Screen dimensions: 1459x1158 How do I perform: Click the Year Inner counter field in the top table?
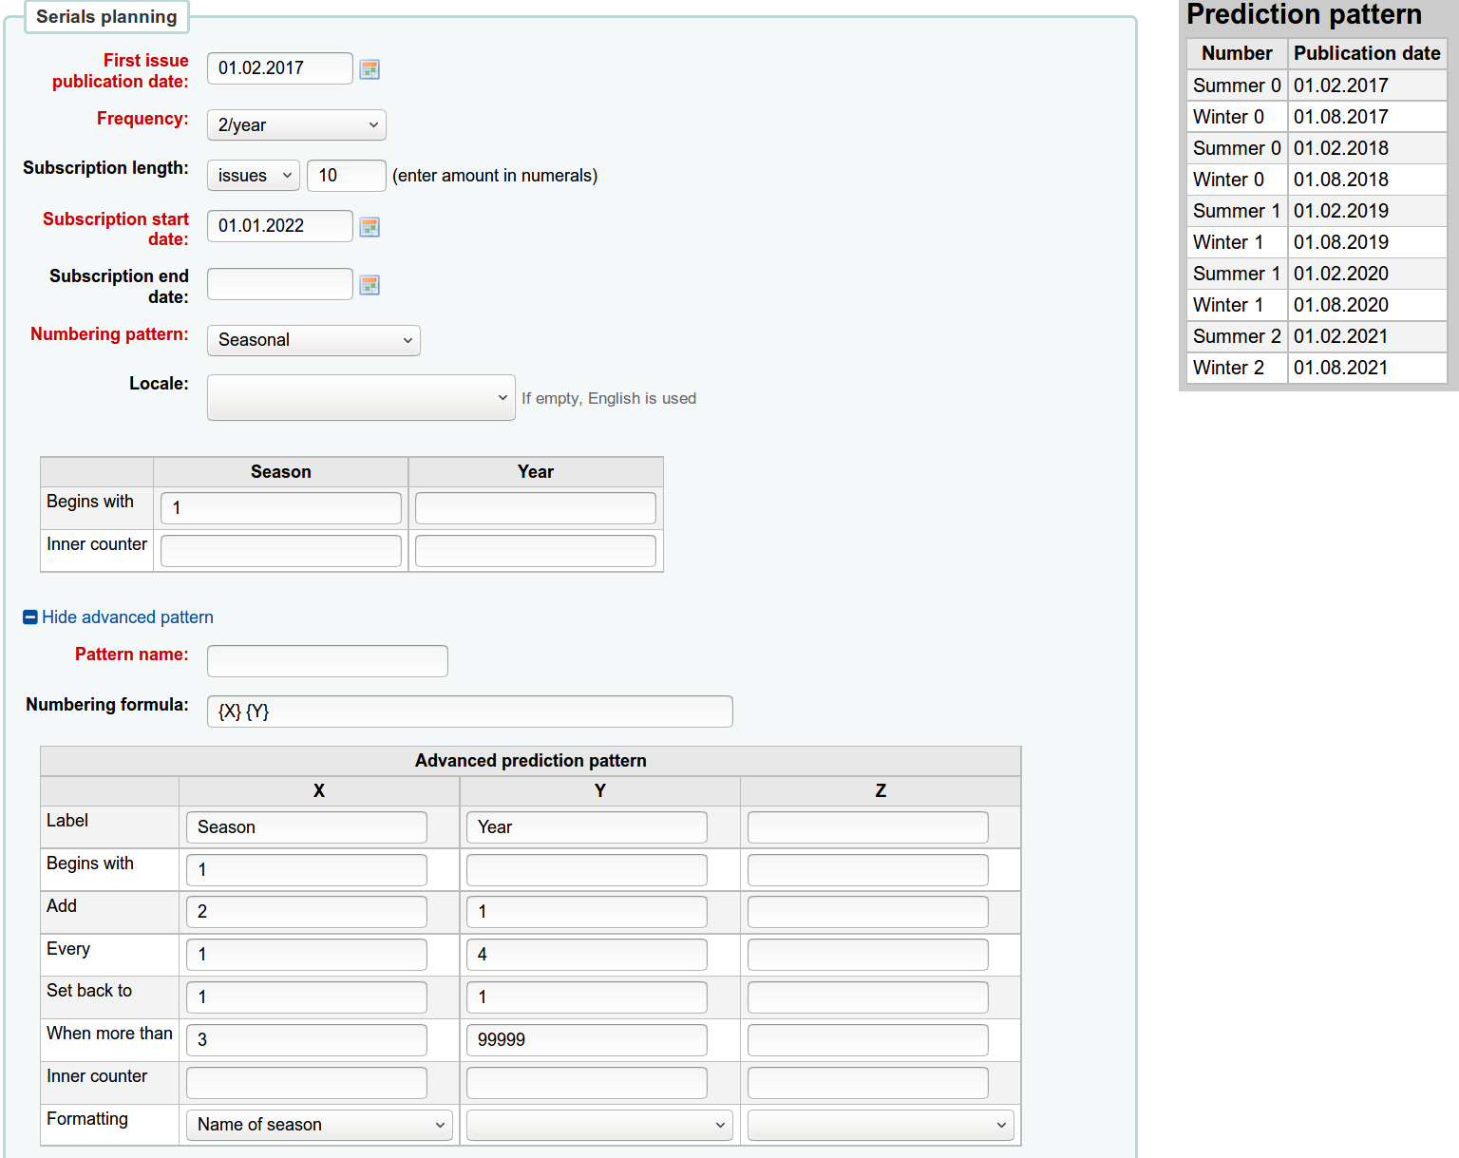[x=536, y=551]
